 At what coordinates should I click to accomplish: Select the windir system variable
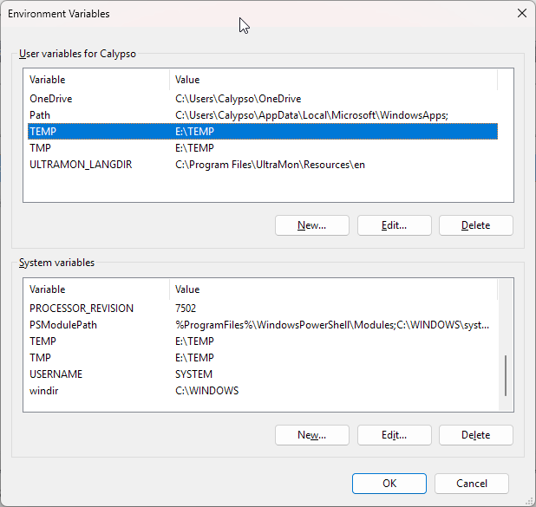point(263,391)
